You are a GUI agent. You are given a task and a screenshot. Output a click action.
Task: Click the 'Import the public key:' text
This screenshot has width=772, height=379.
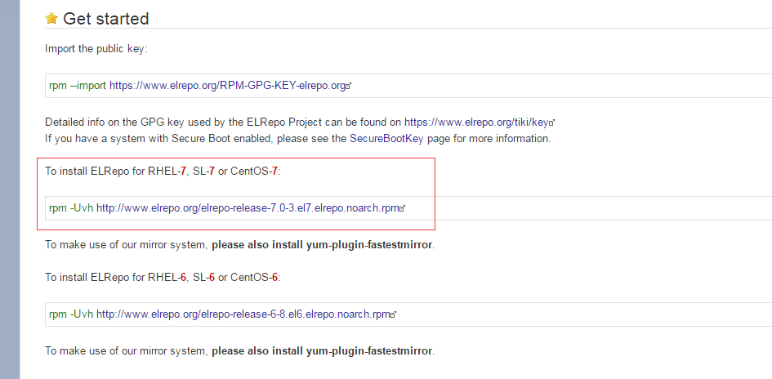96,49
